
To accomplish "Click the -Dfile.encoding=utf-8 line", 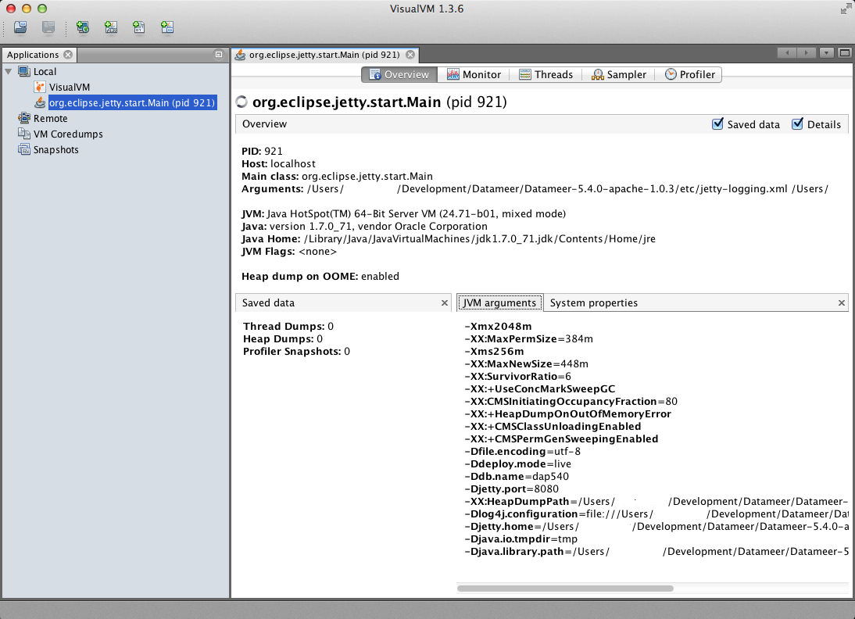I will click(x=522, y=452).
